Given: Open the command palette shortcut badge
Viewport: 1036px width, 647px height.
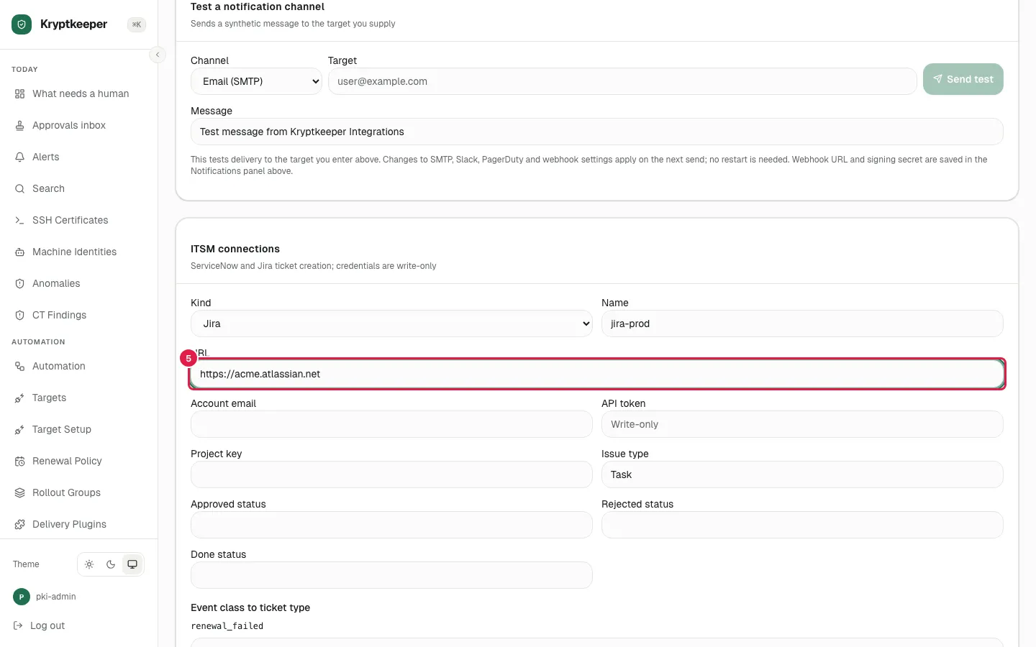Looking at the screenshot, I should tap(137, 24).
